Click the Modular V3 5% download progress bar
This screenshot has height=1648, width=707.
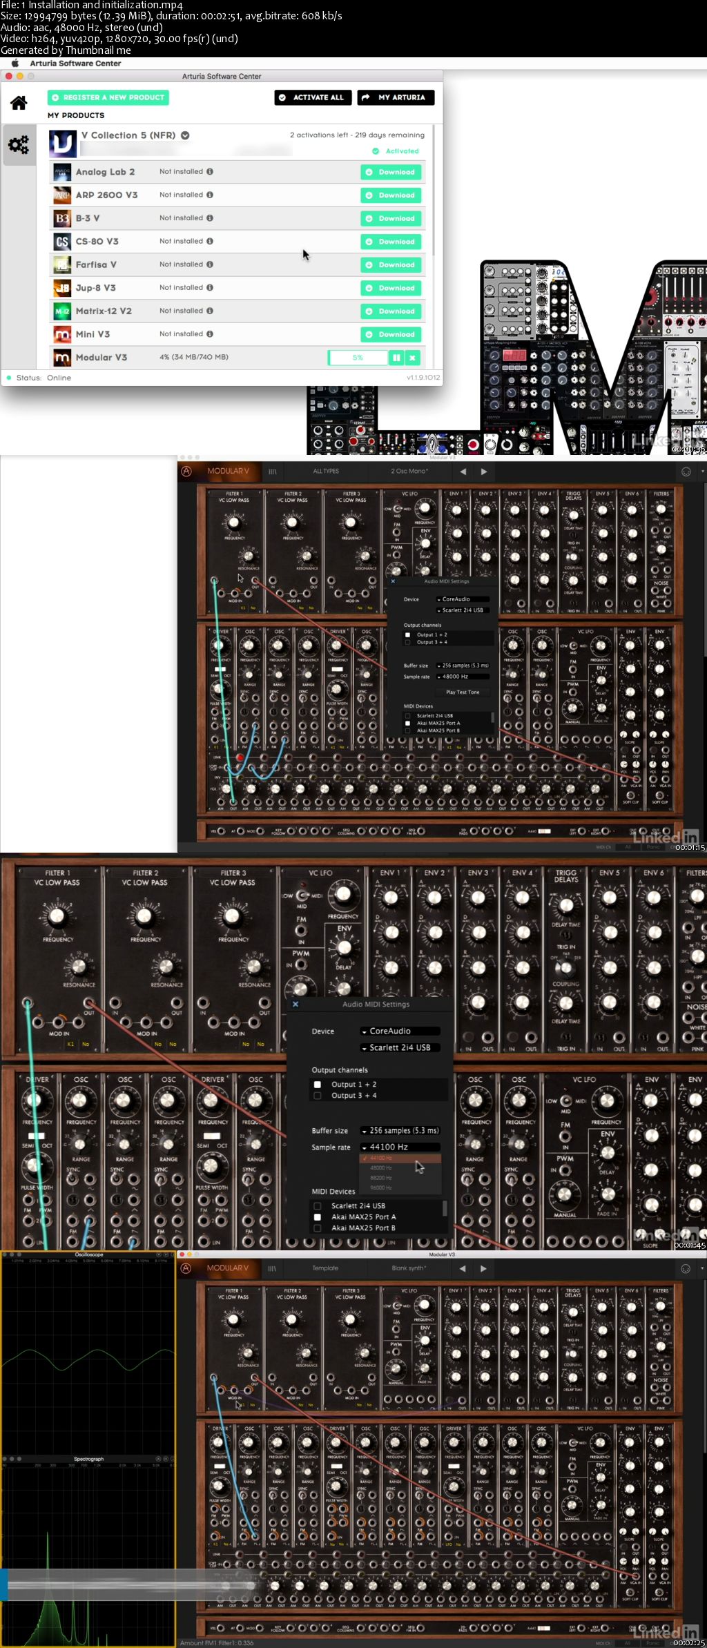click(358, 358)
